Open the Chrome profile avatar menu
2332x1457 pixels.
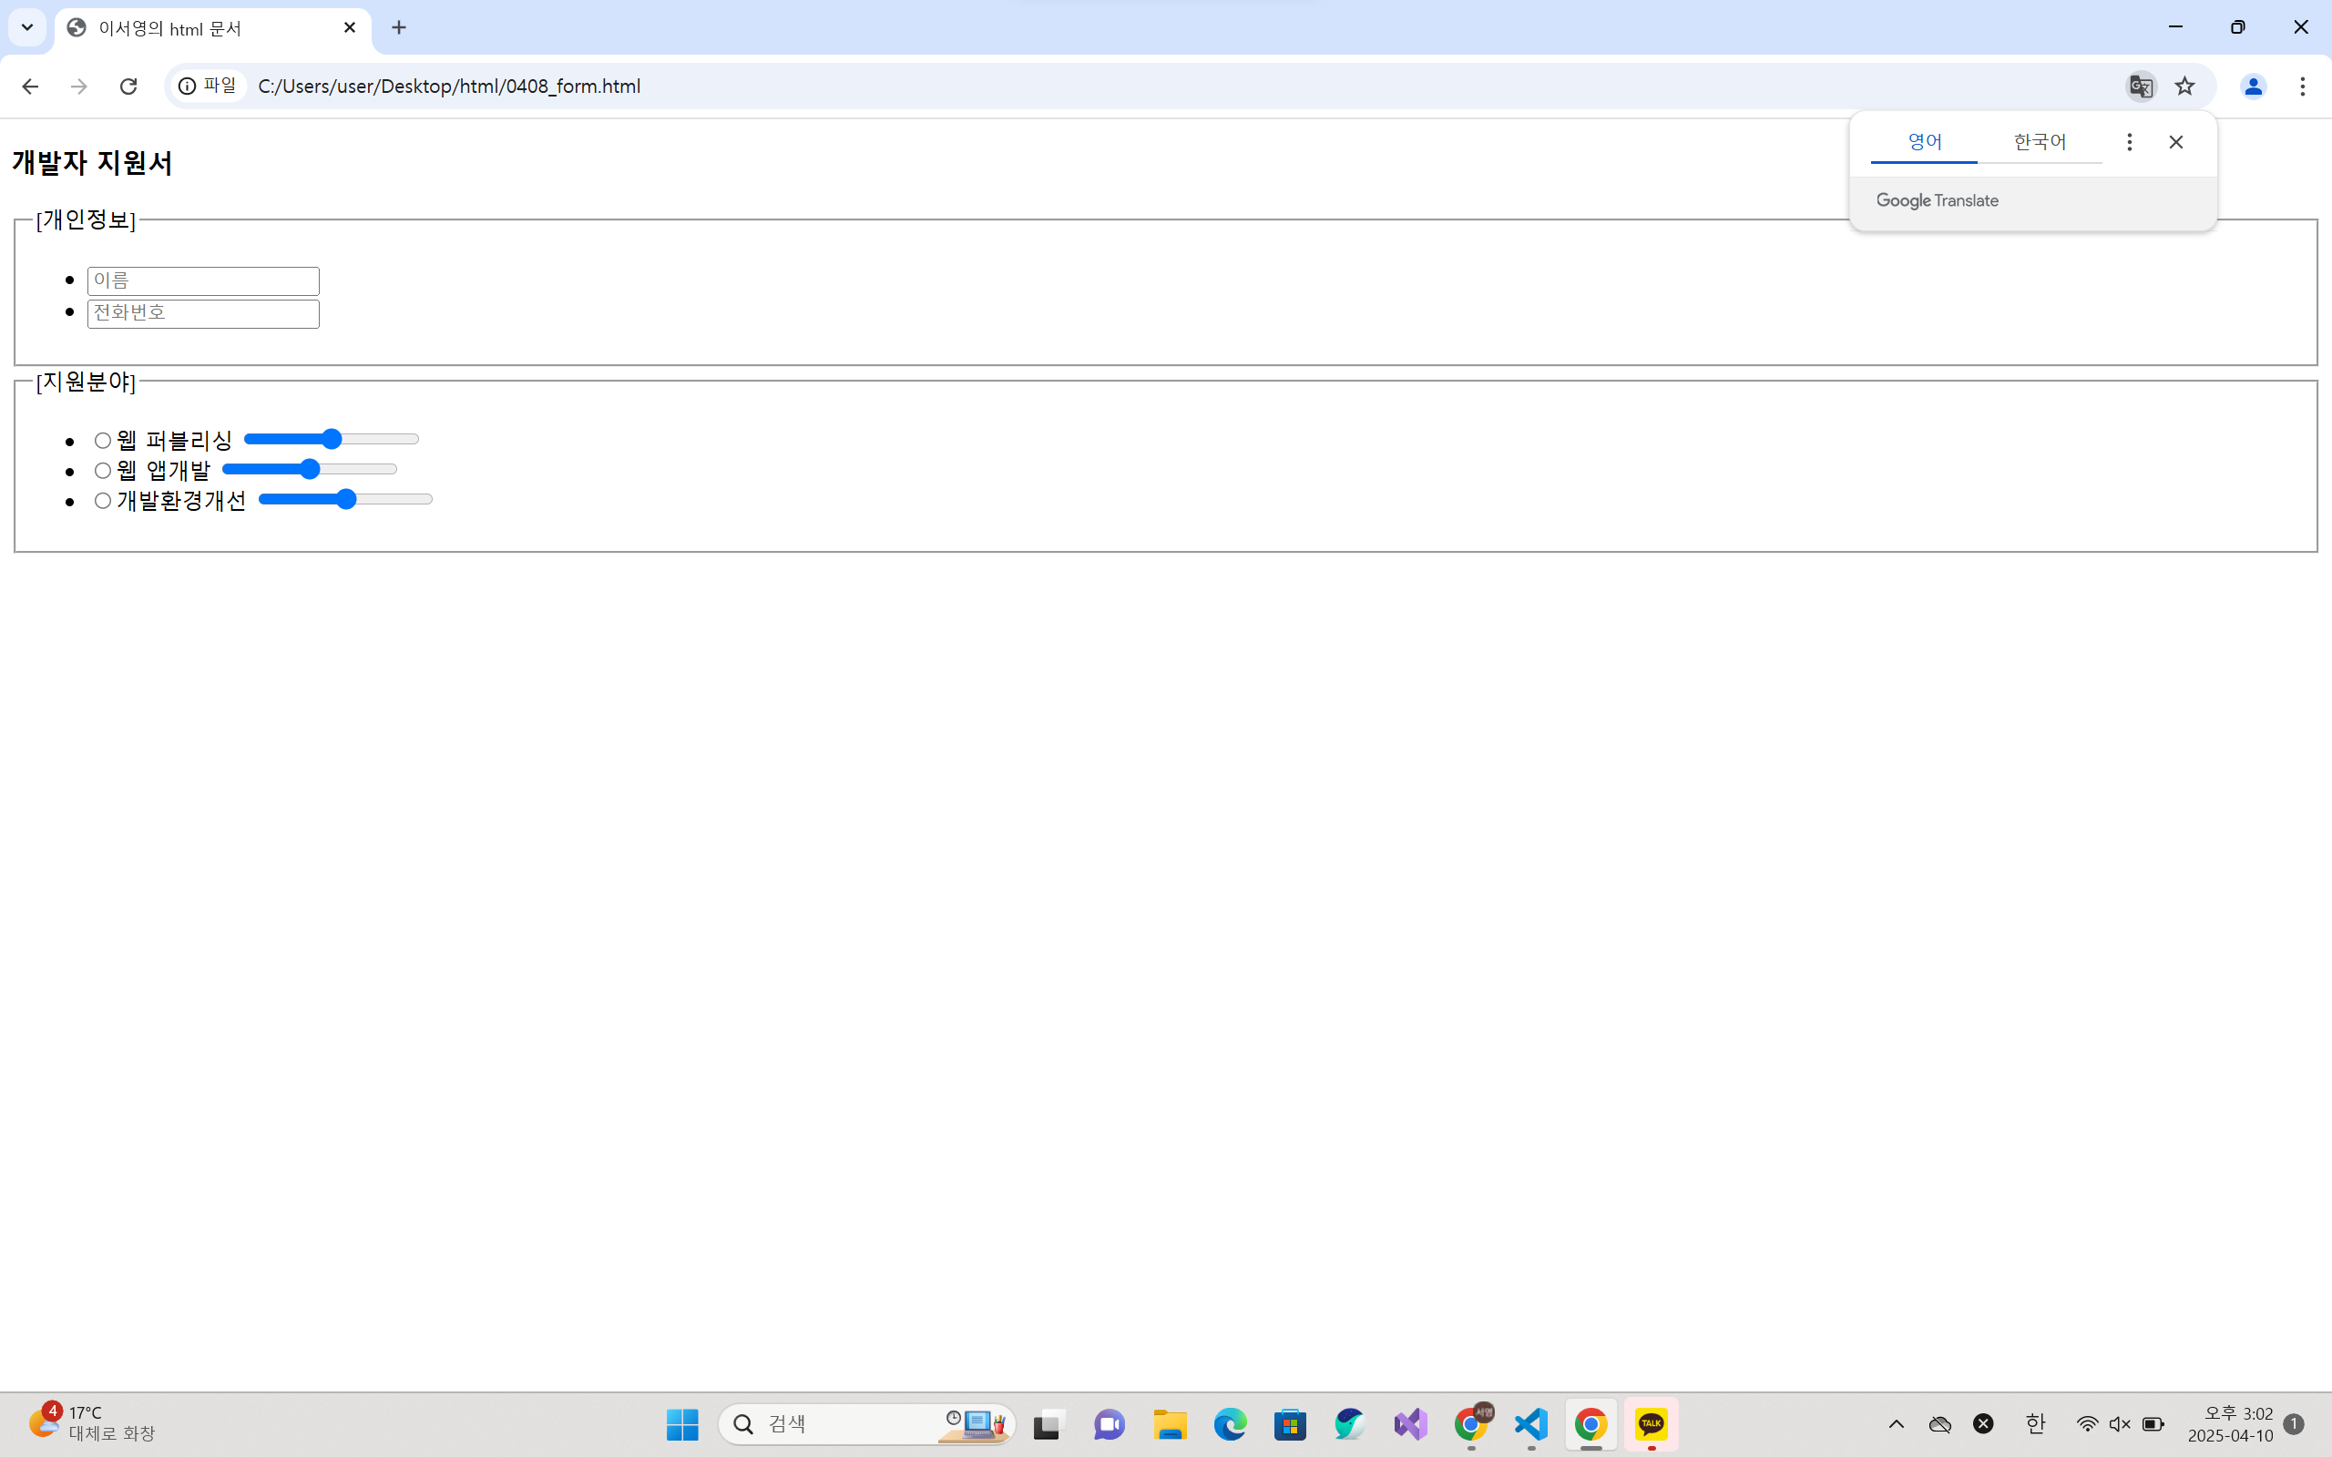[x=2252, y=87]
